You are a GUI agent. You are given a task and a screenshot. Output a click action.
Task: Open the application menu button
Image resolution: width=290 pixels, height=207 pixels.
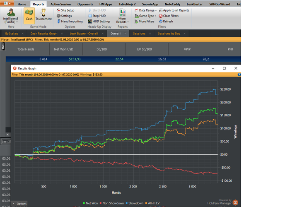tap(7, 3)
